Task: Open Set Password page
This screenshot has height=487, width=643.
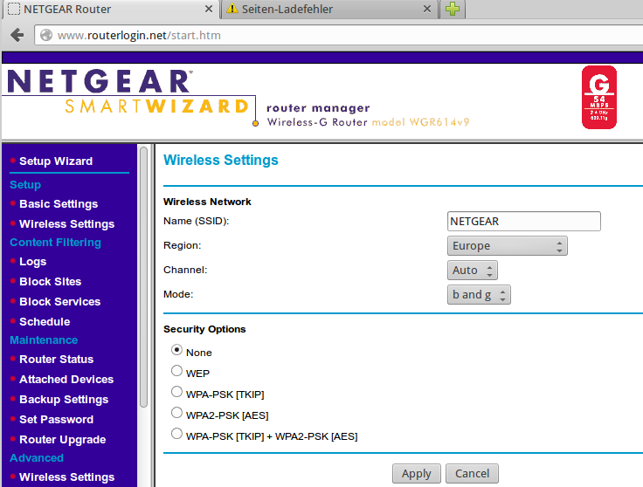Action: pyautogui.click(x=56, y=420)
